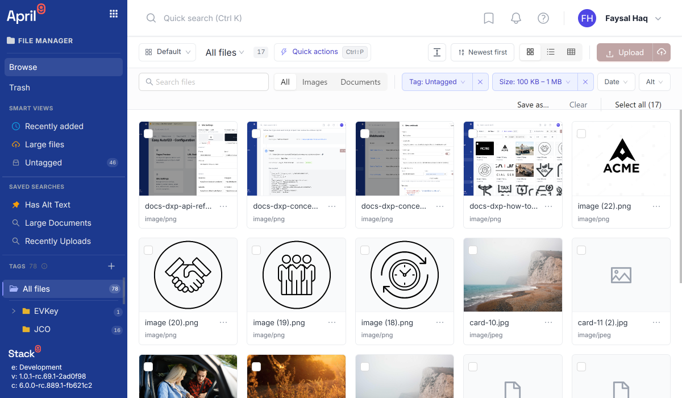This screenshot has height=398, width=682.
Task: Click the cloud upload arrow icon
Action: [662, 52]
